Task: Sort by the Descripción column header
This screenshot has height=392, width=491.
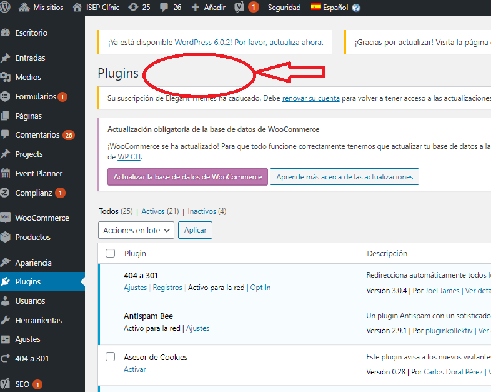Action: click(387, 253)
